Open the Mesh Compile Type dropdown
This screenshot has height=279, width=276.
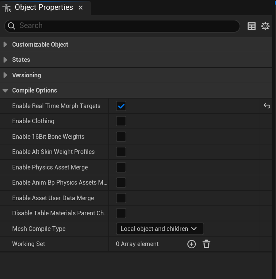pos(160,229)
